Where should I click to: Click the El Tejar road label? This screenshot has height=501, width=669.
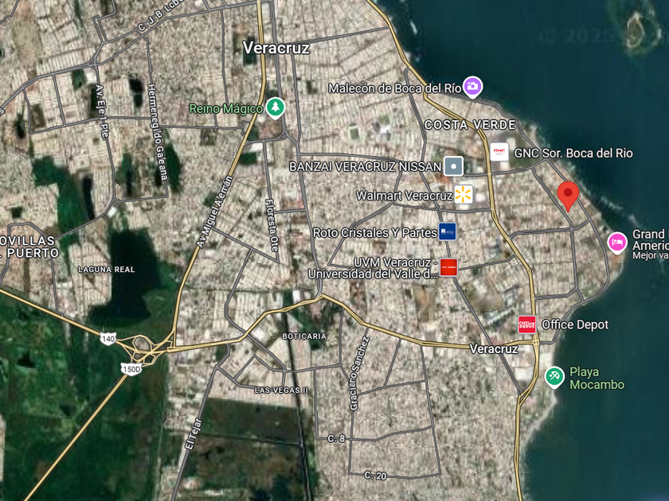point(193,433)
